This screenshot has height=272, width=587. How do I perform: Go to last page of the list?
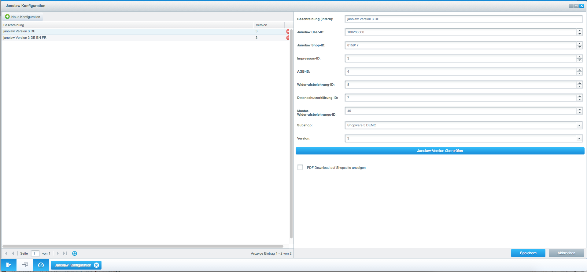point(65,253)
